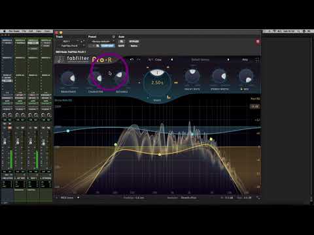Open the plug-in automation enable button
Viewport: 314px width, 235px height.
pyautogui.click(x=121, y=41)
